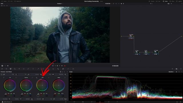Switch to the Color page
Viewport: 183px width, 103px height.
(100, 102)
